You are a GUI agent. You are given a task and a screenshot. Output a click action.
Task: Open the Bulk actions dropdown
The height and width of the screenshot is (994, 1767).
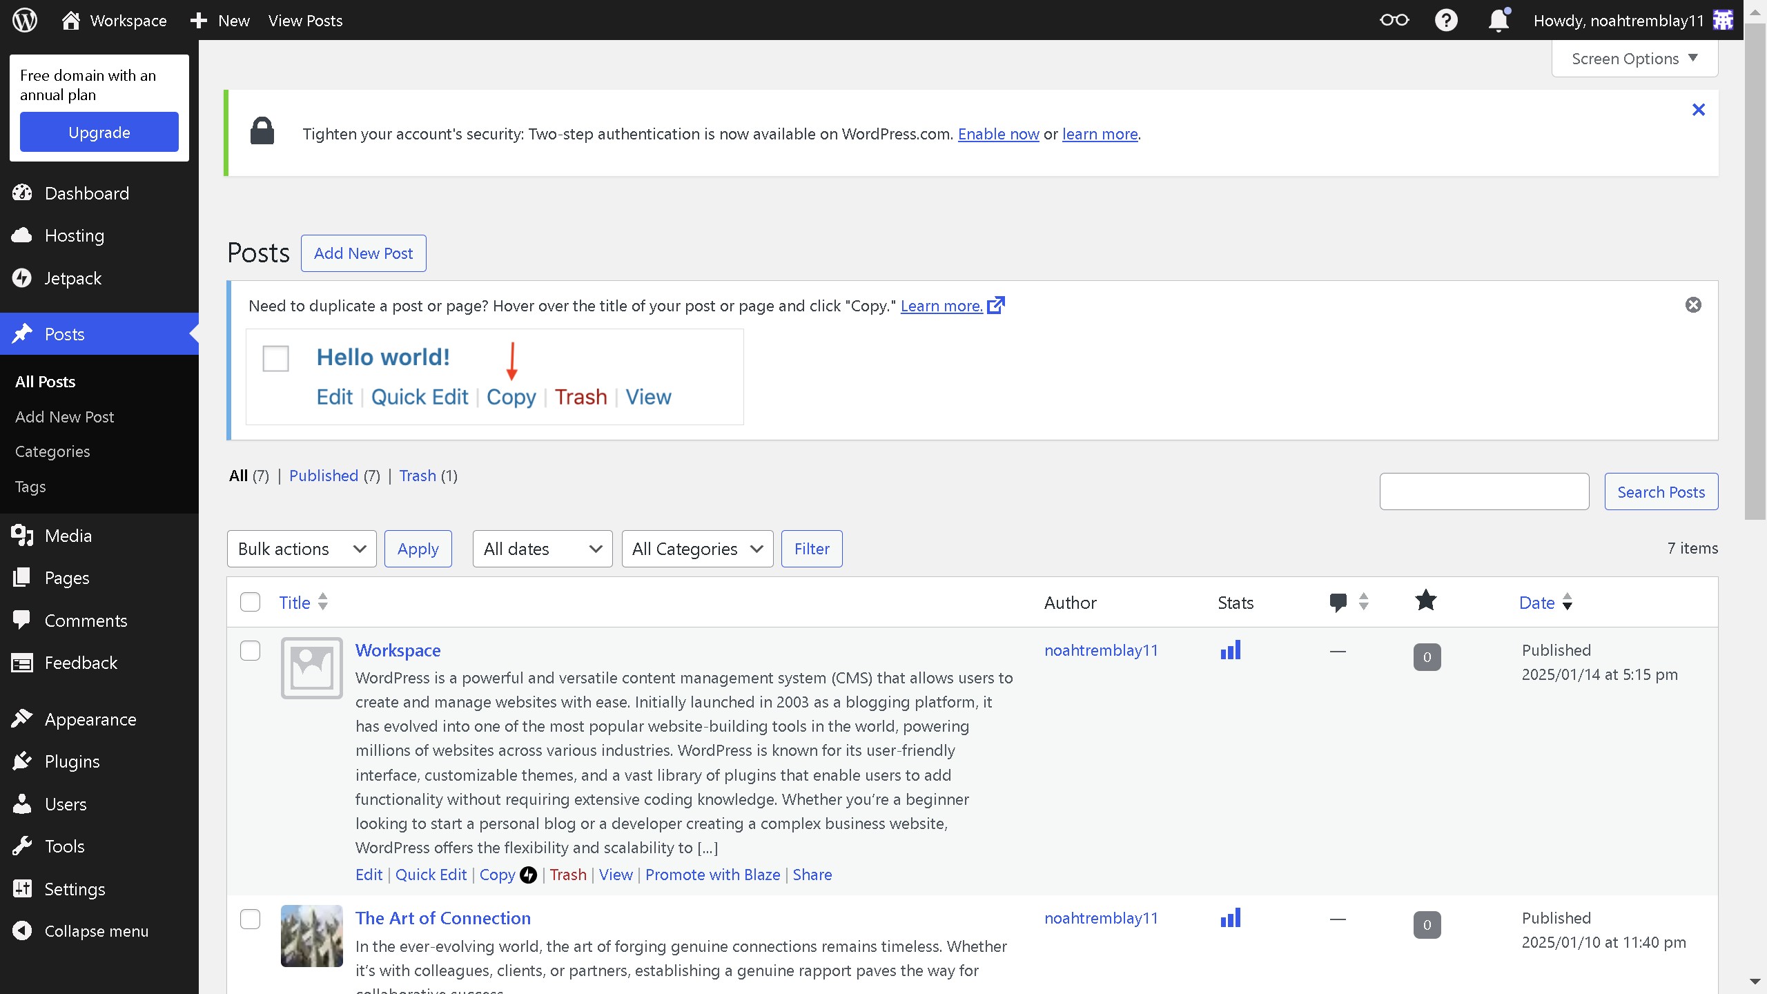click(301, 549)
